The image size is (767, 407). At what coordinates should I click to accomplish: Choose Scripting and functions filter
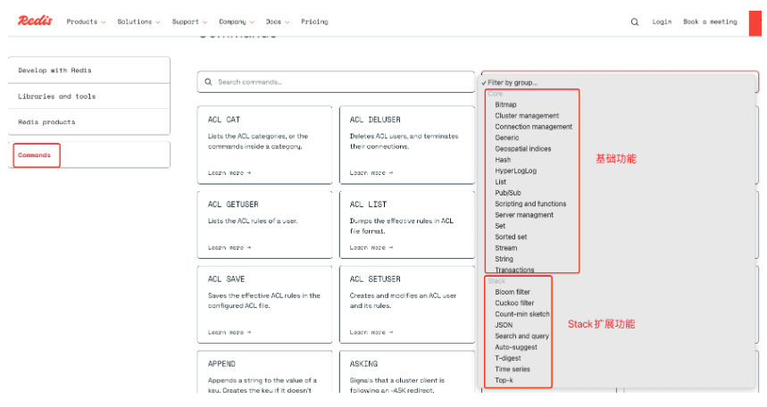pos(530,203)
